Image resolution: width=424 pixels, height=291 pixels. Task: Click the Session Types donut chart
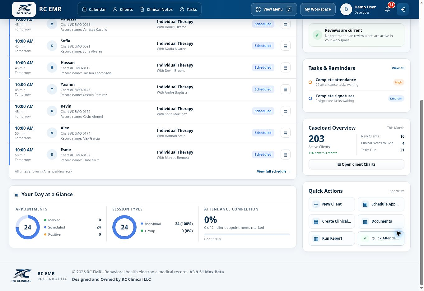[124, 227]
